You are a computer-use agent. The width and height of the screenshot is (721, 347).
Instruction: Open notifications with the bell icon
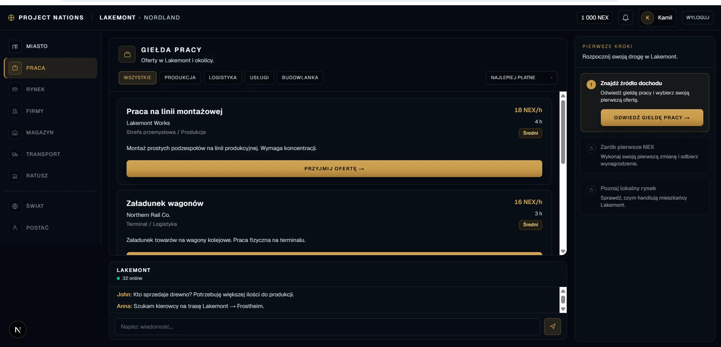click(x=625, y=18)
